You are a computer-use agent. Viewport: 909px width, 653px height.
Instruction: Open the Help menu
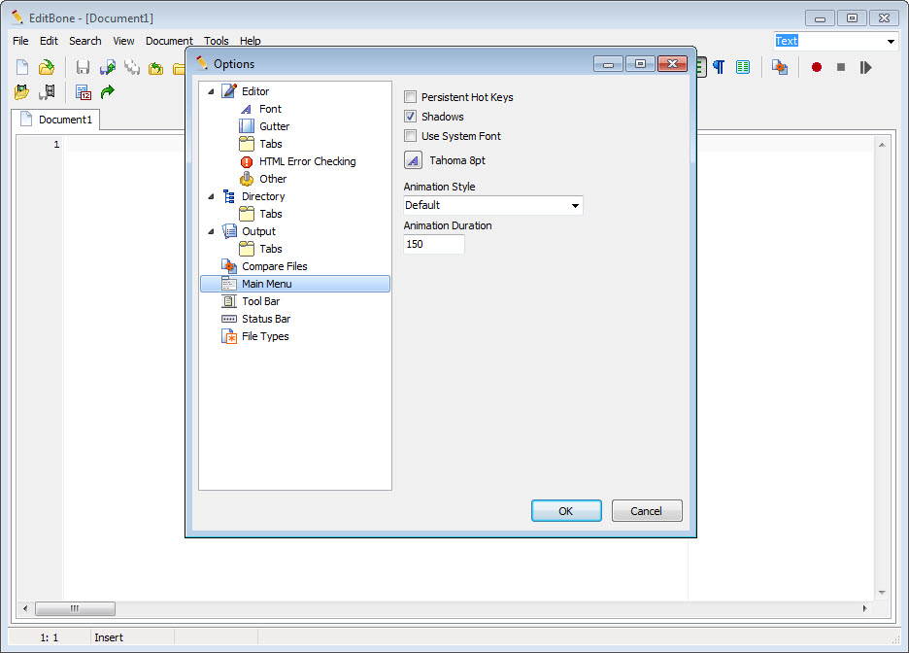point(250,41)
